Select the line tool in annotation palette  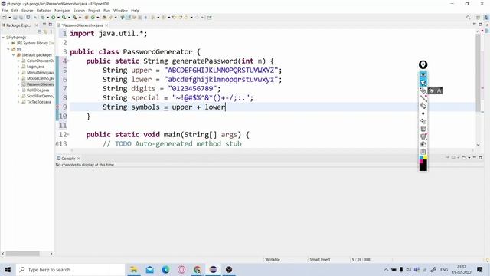coord(423,98)
